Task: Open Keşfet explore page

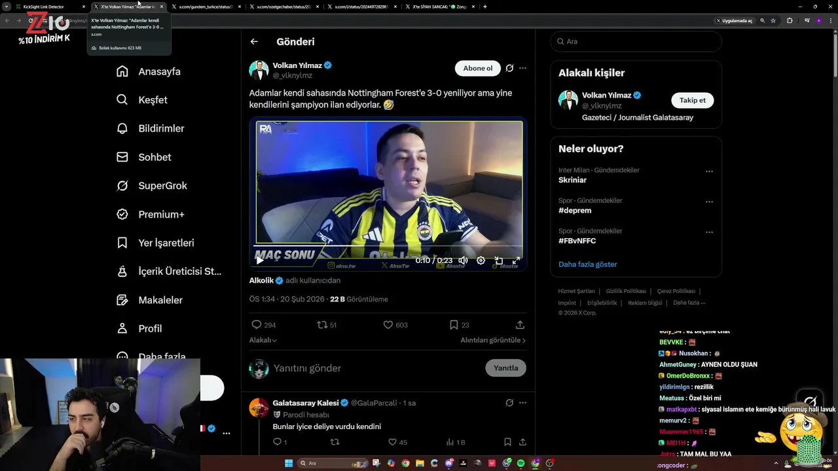Action: coord(142,100)
